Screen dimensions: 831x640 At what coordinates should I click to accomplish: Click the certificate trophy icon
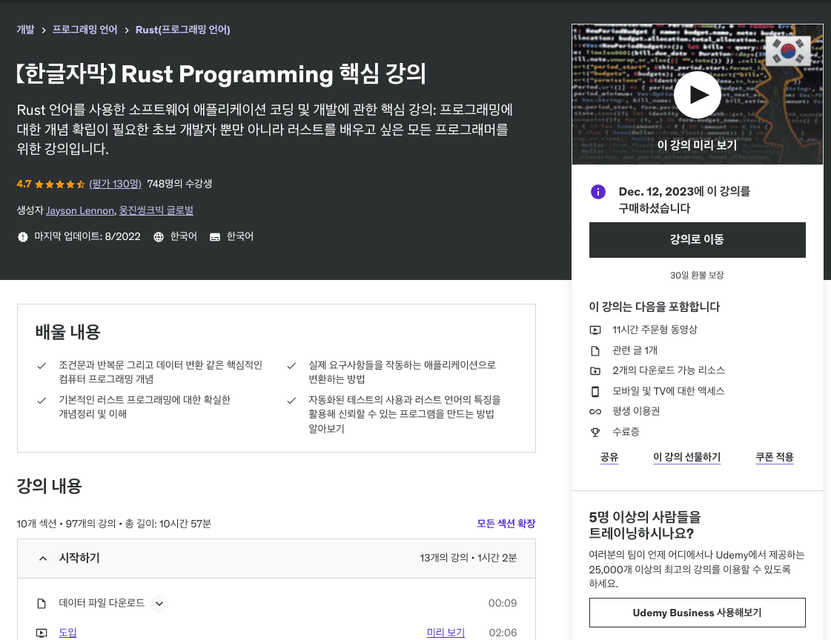click(x=595, y=432)
